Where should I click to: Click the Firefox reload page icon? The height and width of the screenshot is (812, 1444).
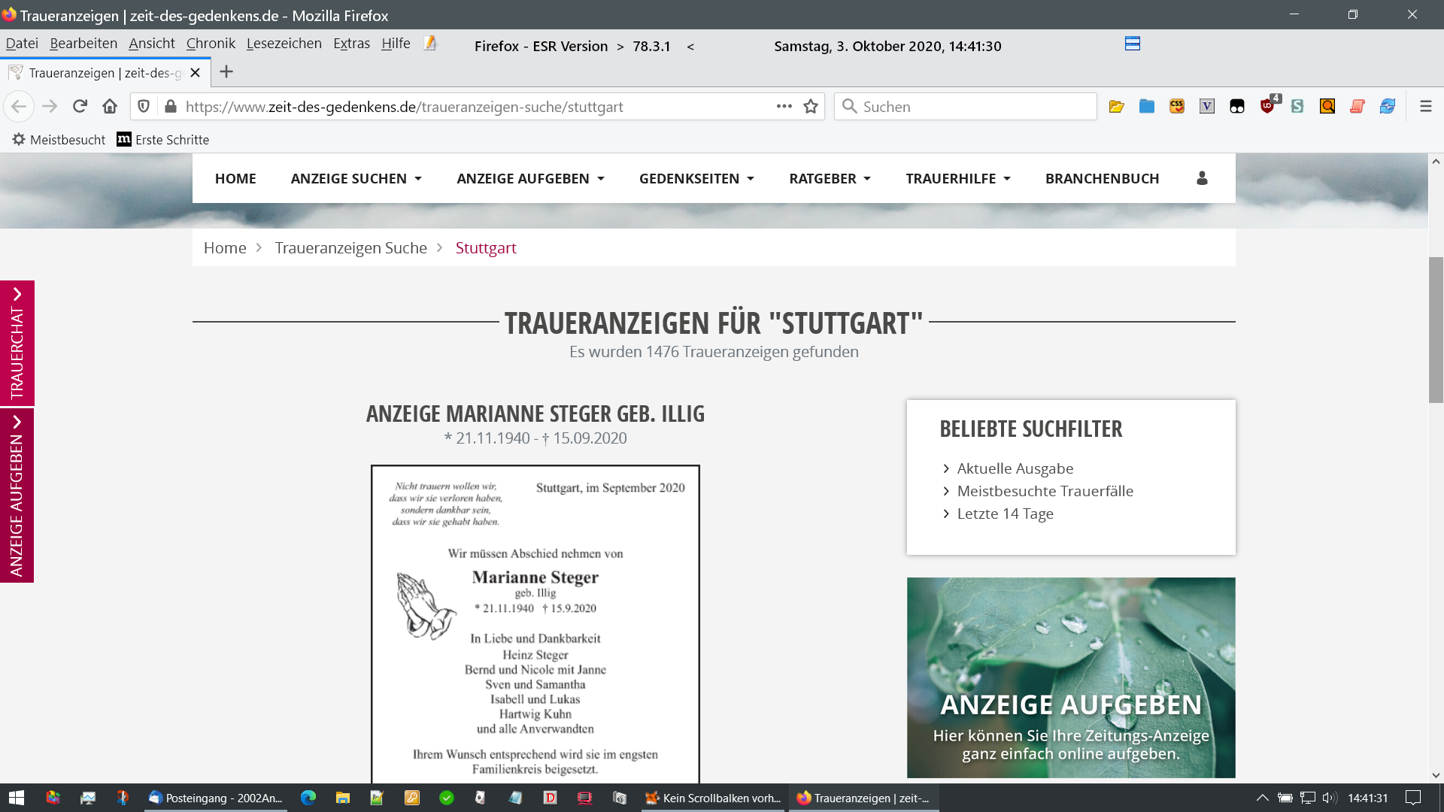point(80,106)
